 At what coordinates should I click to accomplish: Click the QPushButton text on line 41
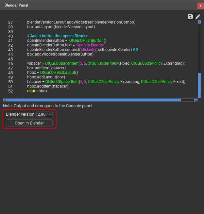91,41
